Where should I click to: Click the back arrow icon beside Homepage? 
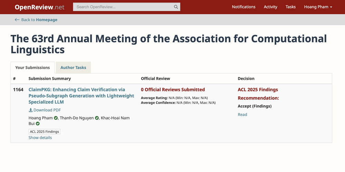click(17, 20)
